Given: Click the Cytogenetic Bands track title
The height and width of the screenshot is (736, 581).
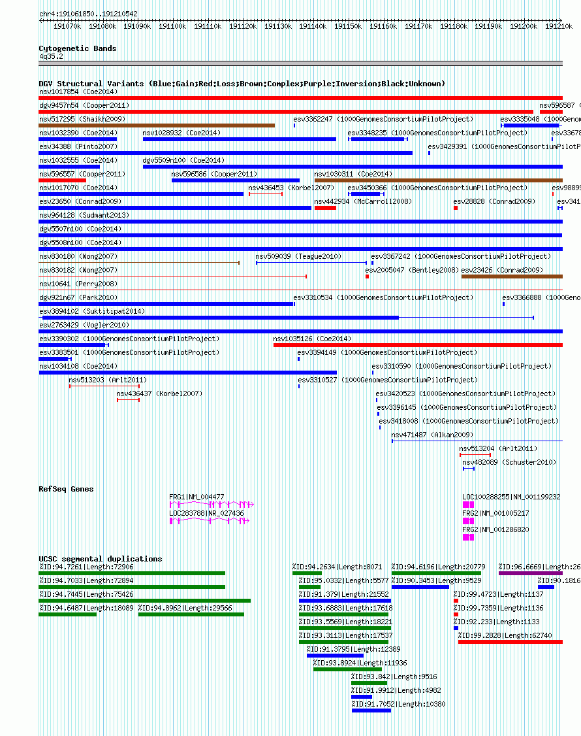Looking at the screenshot, I should point(78,48).
